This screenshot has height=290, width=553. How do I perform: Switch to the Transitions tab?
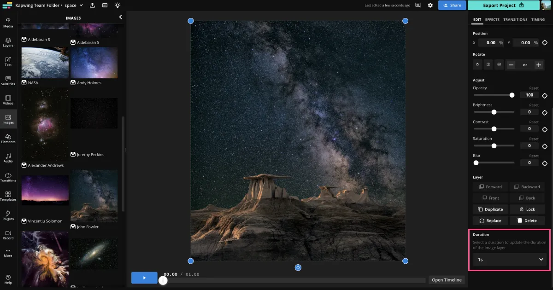(x=515, y=20)
